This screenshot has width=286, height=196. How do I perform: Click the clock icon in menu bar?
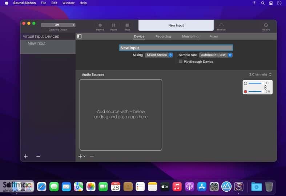click(x=279, y=3)
